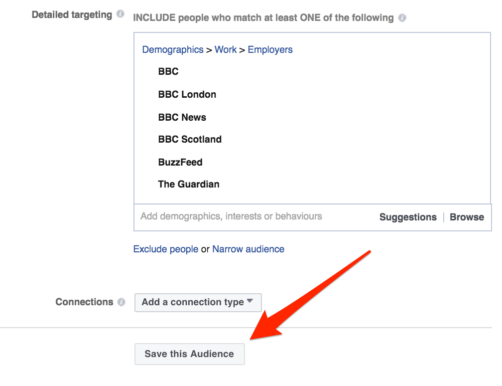
Task: Select the BBC London employer entry
Action: pos(187,94)
